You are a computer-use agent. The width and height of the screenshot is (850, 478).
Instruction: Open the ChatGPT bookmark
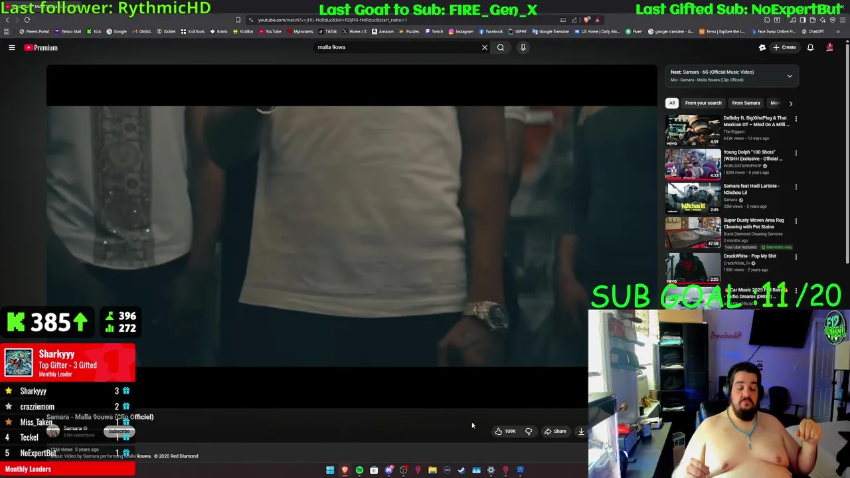pos(813,31)
